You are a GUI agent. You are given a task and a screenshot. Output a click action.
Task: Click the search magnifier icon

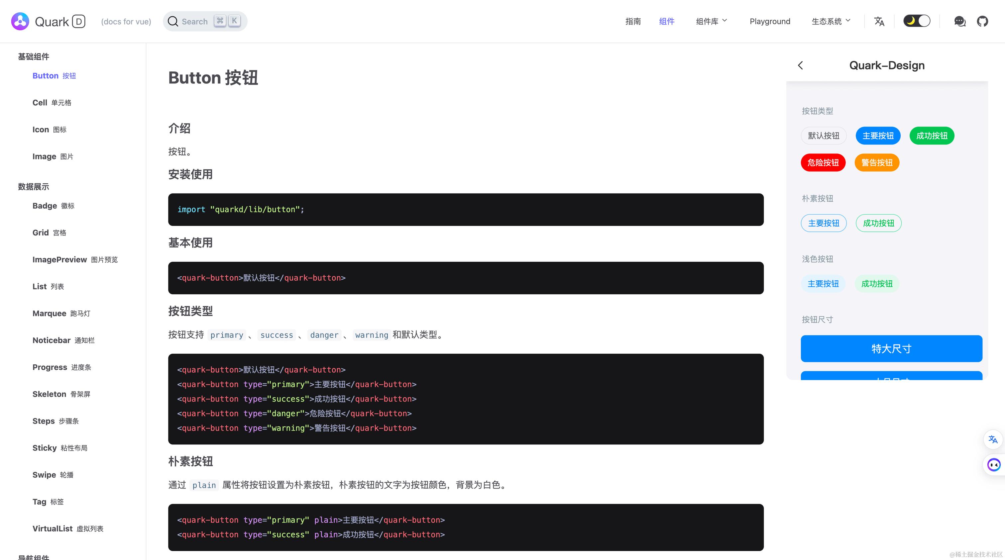(173, 22)
